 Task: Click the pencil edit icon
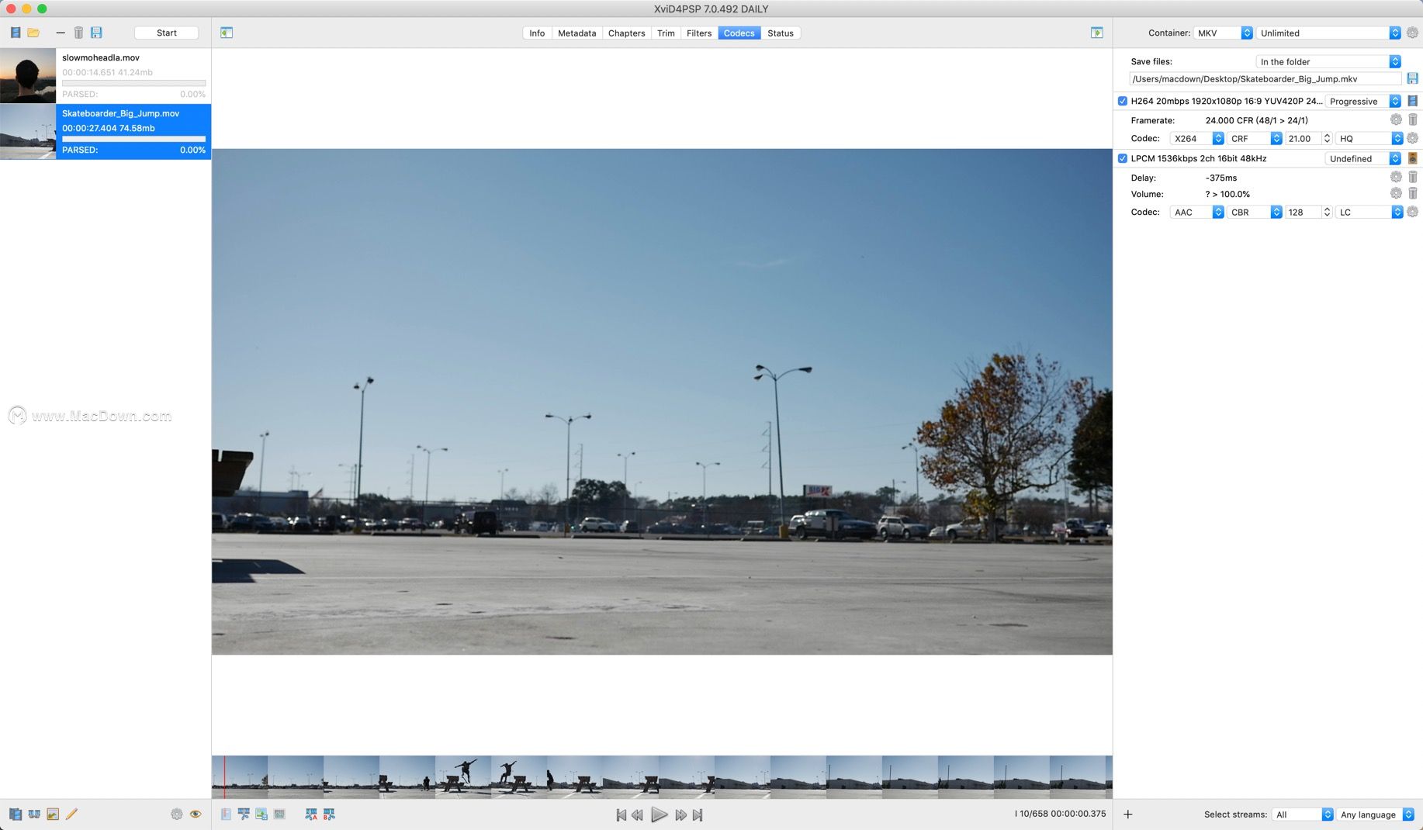[x=72, y=814]
